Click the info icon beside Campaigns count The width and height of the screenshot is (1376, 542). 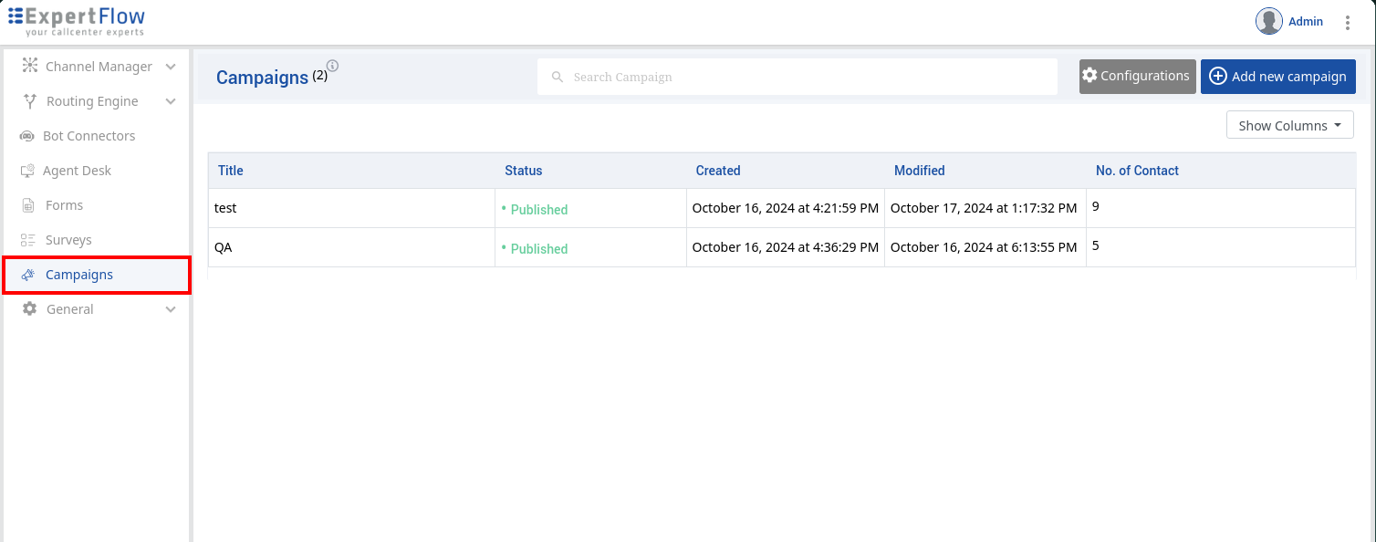(x=332, y=66)
